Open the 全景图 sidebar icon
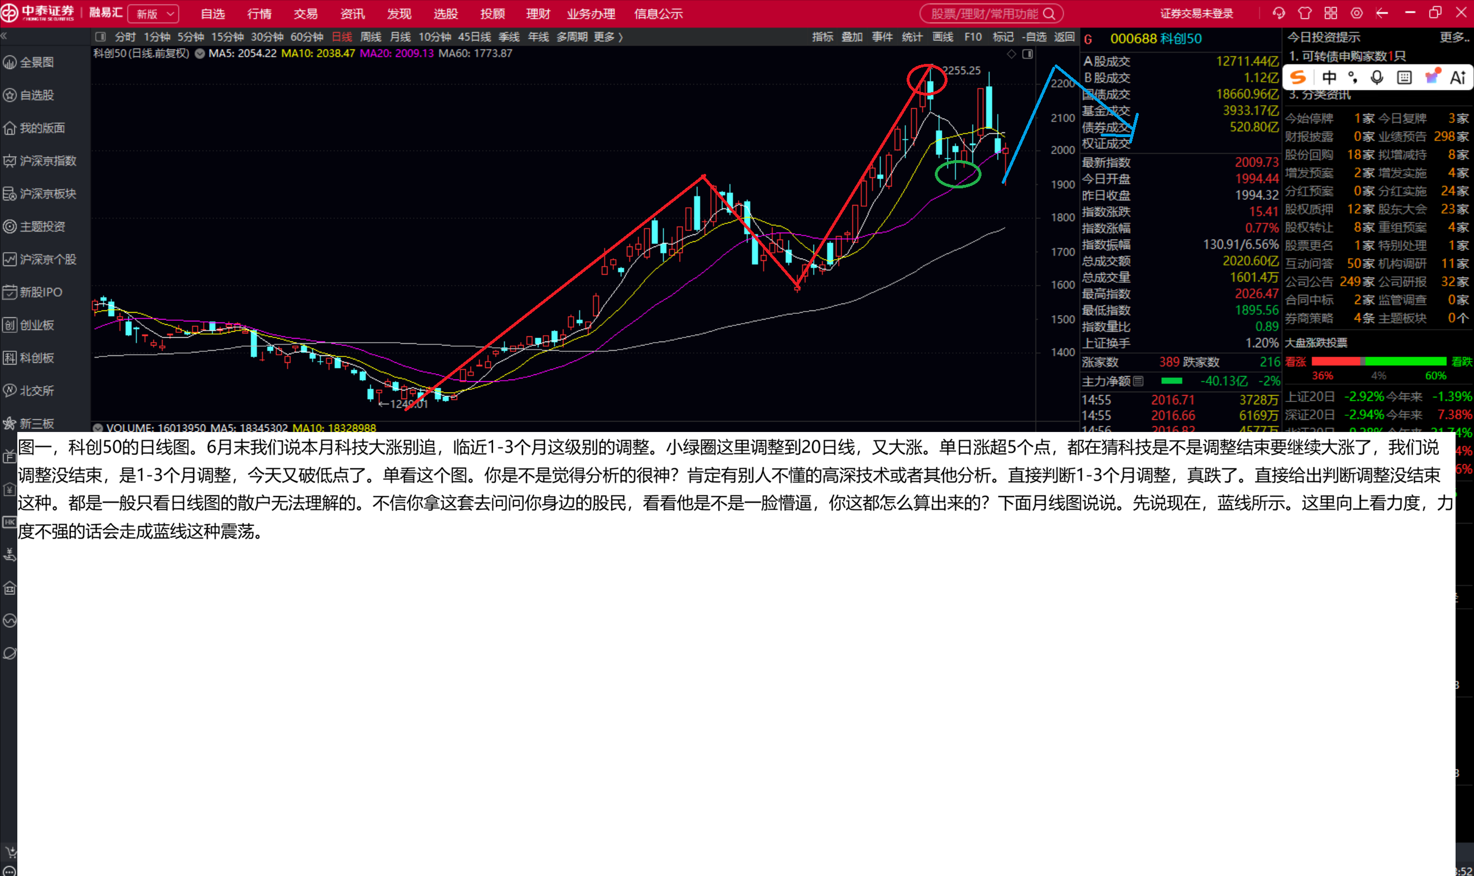 click(x=10, y=62)
